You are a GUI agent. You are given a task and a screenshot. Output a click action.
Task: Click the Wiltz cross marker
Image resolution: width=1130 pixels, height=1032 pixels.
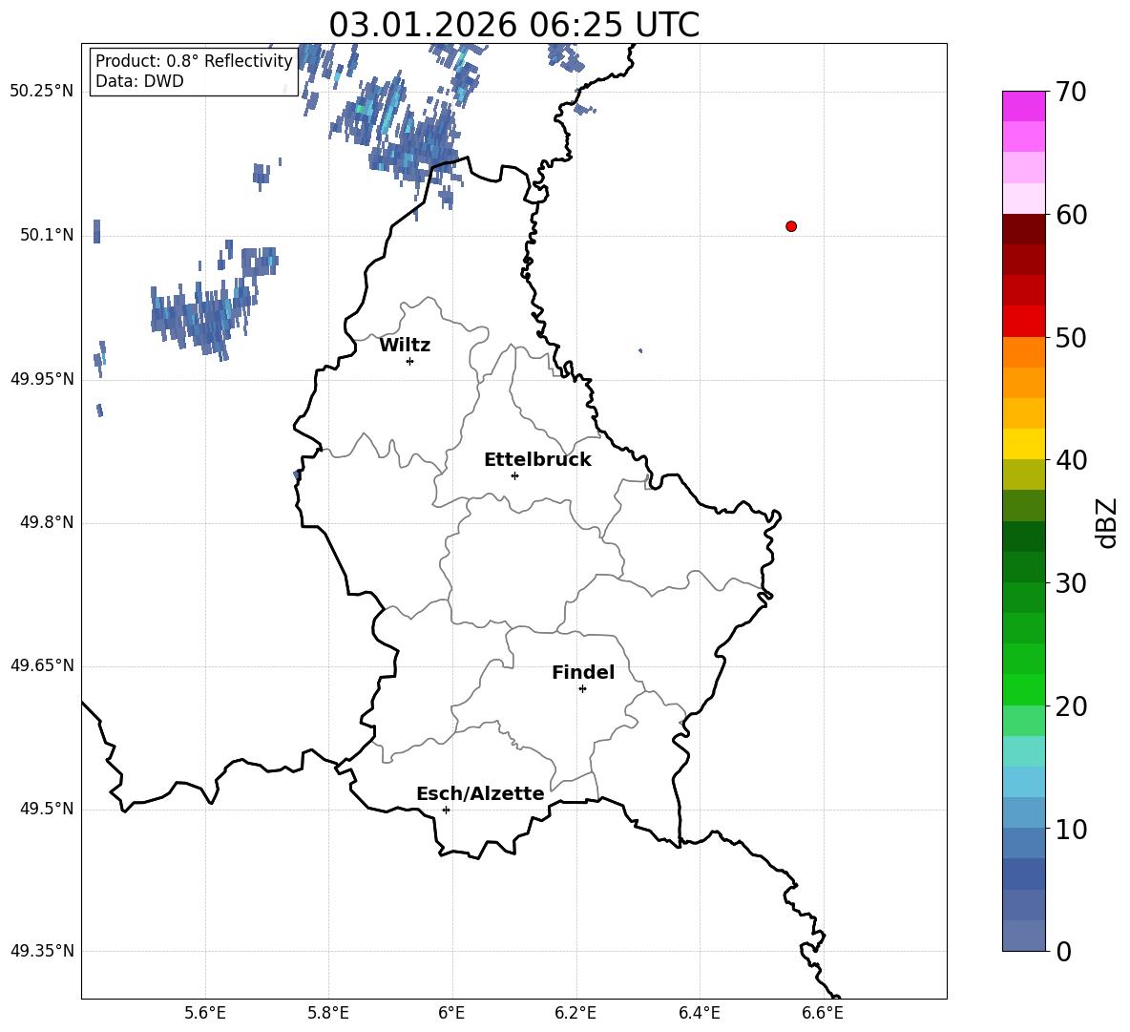(410, 361)
